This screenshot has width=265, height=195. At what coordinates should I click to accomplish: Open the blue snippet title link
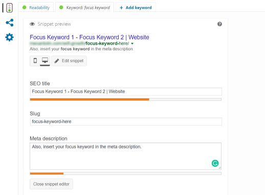90,37
